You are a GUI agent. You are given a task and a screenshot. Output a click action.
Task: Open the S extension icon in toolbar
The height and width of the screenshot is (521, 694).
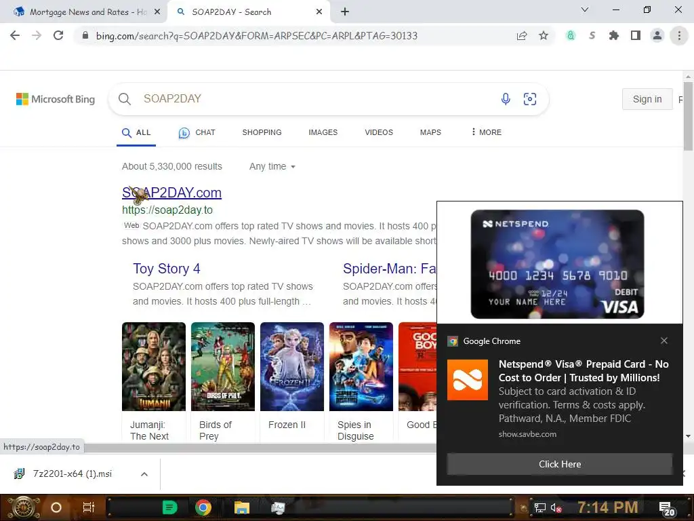click(x=592, y=36)
